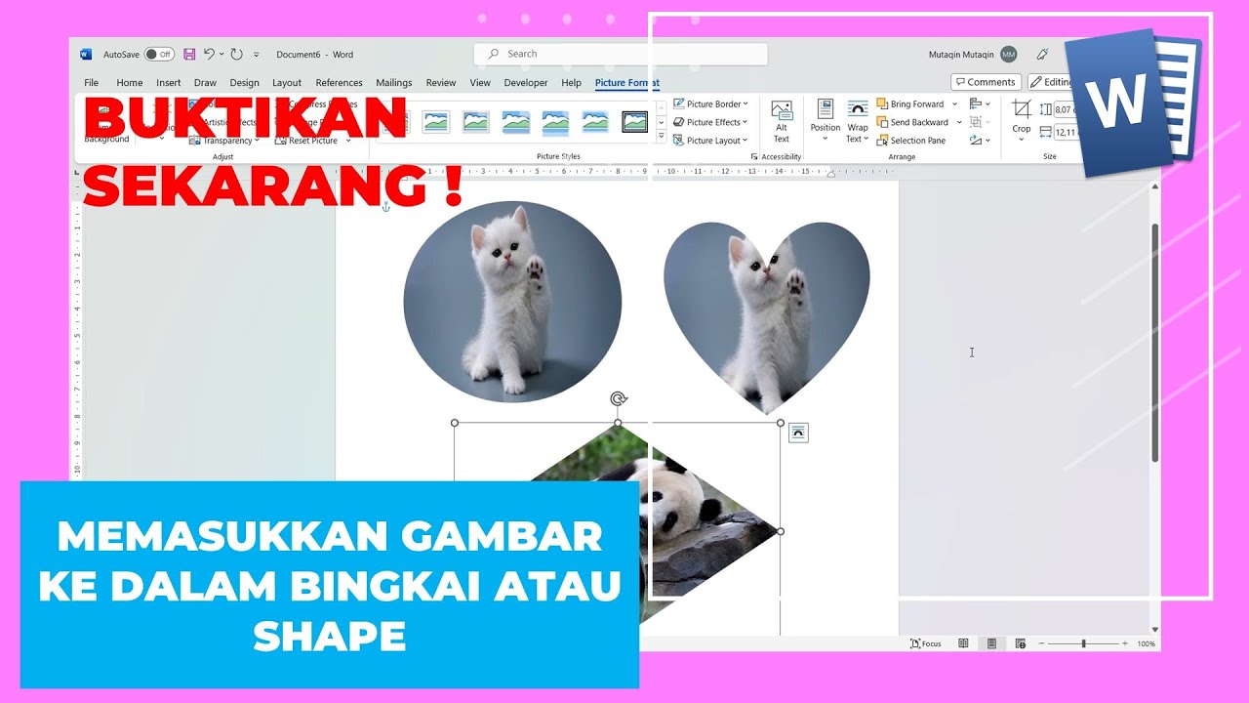Screen dimensions: 1249x703
Task: Switch to Read Mode view icon
Action: click(x=963, y=643)
